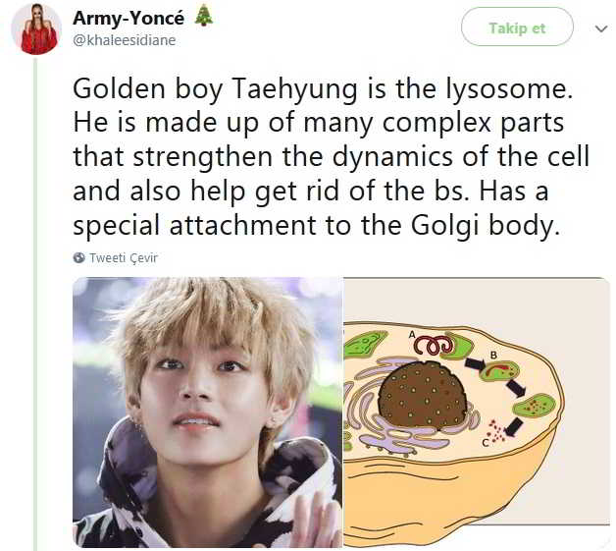616x551 pixels.
Task: Click the red coiled shape near label A
Action: click(434, 345)
